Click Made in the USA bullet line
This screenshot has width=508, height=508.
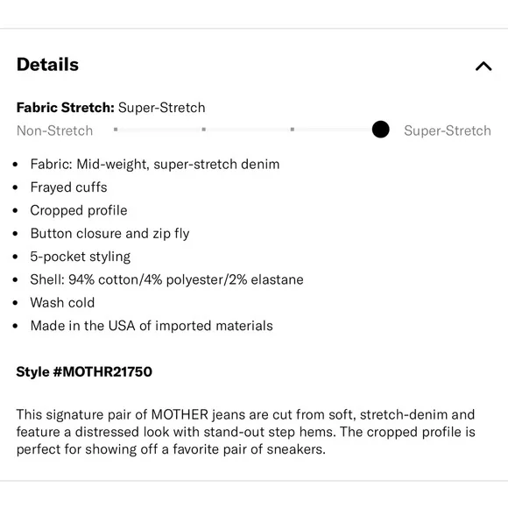click(x=152, y=326)
